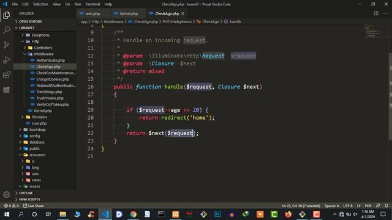Open XAMPP from taskbar
Screen dimensions: 392x220
pos(176,215)
